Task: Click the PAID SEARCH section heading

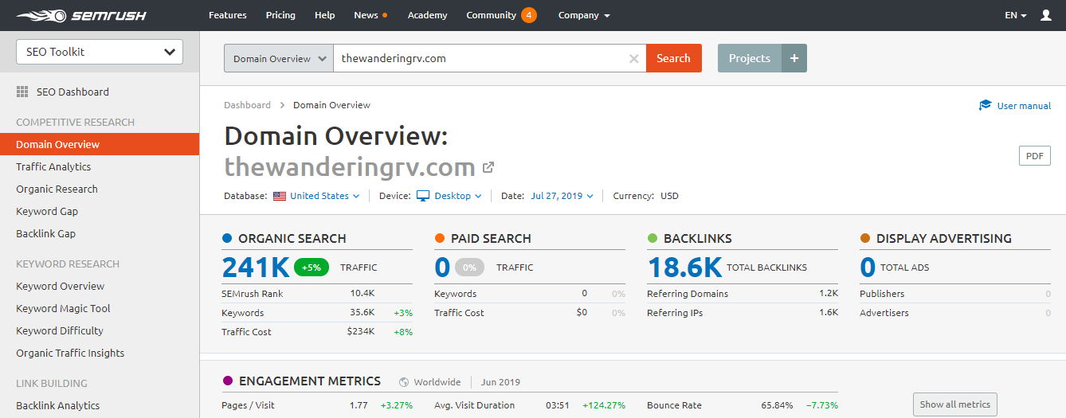Action: [491, 238]
